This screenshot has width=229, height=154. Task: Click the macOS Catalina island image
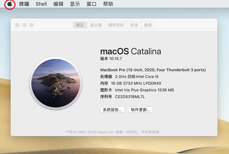pos(56,83)
